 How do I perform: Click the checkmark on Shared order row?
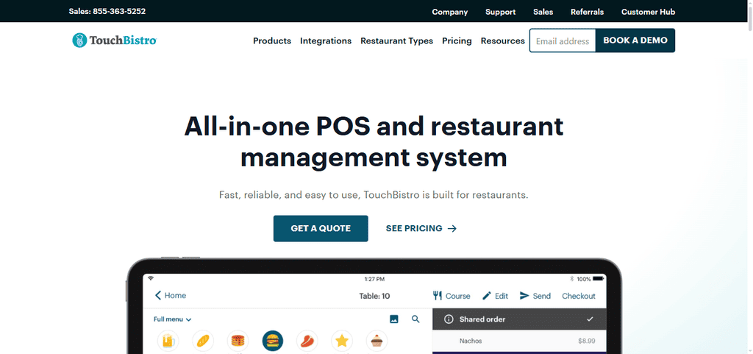click(590, 319)
